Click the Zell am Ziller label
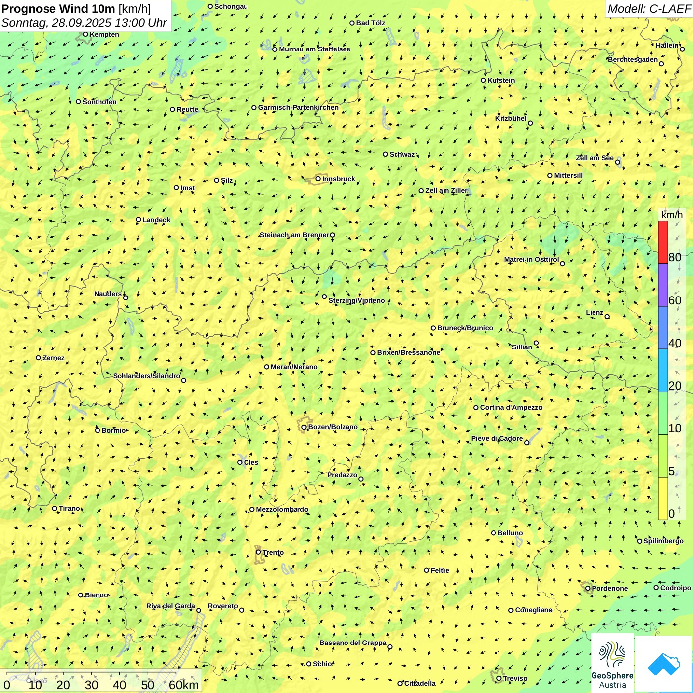This screenshot has width=693, height=693. tap(446, 190)
